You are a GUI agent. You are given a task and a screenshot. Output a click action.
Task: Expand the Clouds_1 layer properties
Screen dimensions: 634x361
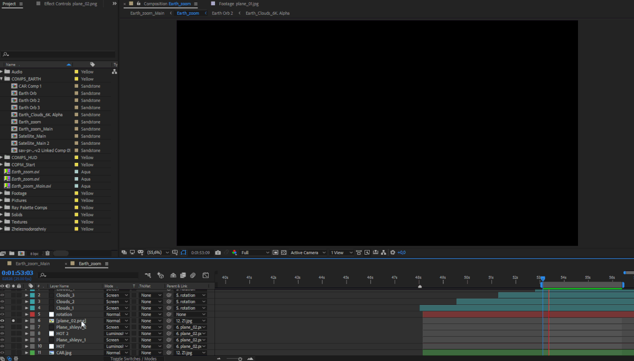[x=26, y=308]
